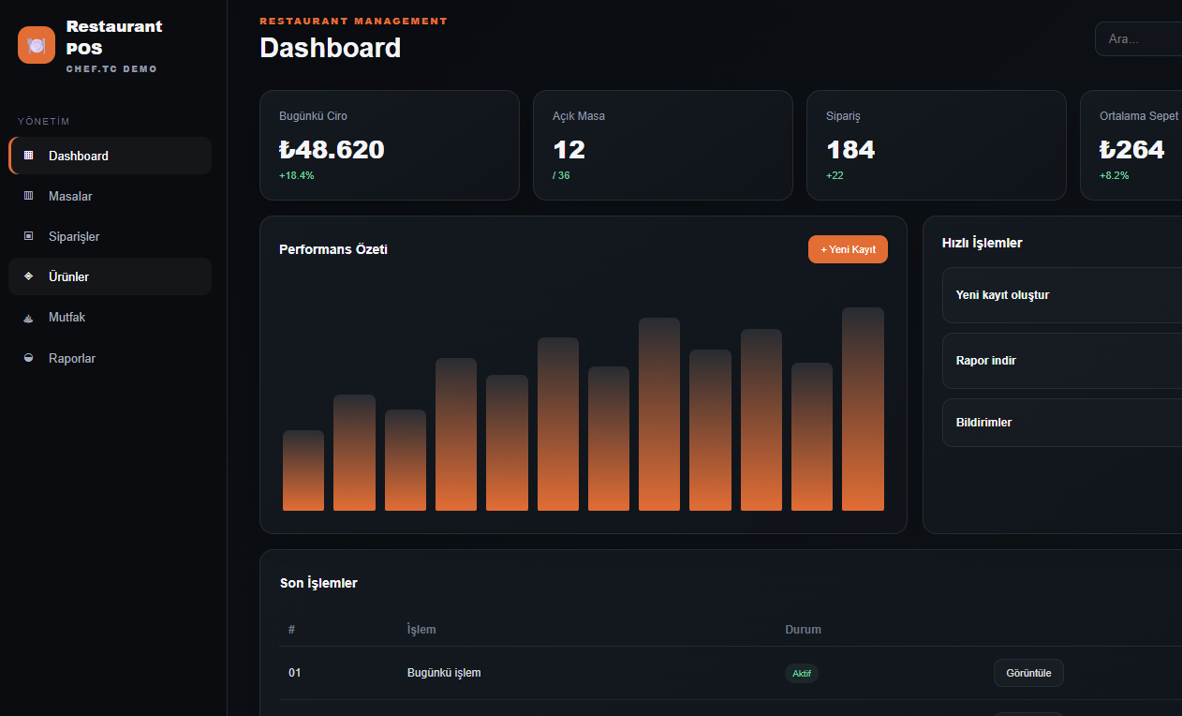Open the Dashboard menu item
This screenshot has height=716, width=1182.
111,156
